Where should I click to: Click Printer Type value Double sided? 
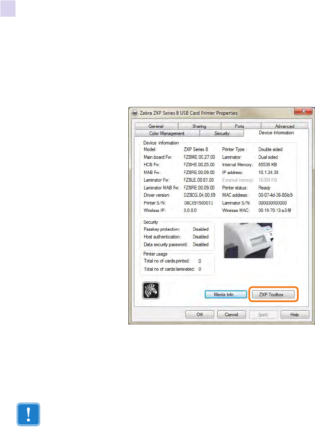tap(270, 149)
